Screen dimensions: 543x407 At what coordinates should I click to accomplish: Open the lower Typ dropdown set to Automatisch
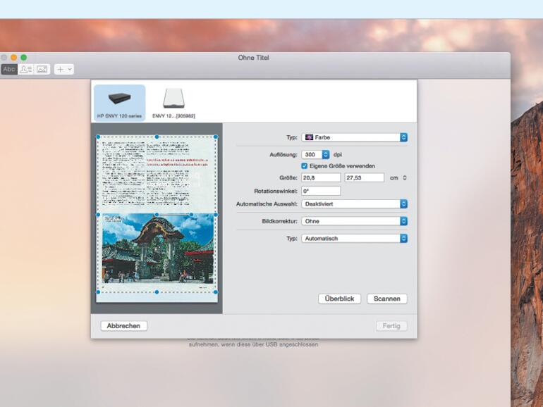tap(354, 238)
